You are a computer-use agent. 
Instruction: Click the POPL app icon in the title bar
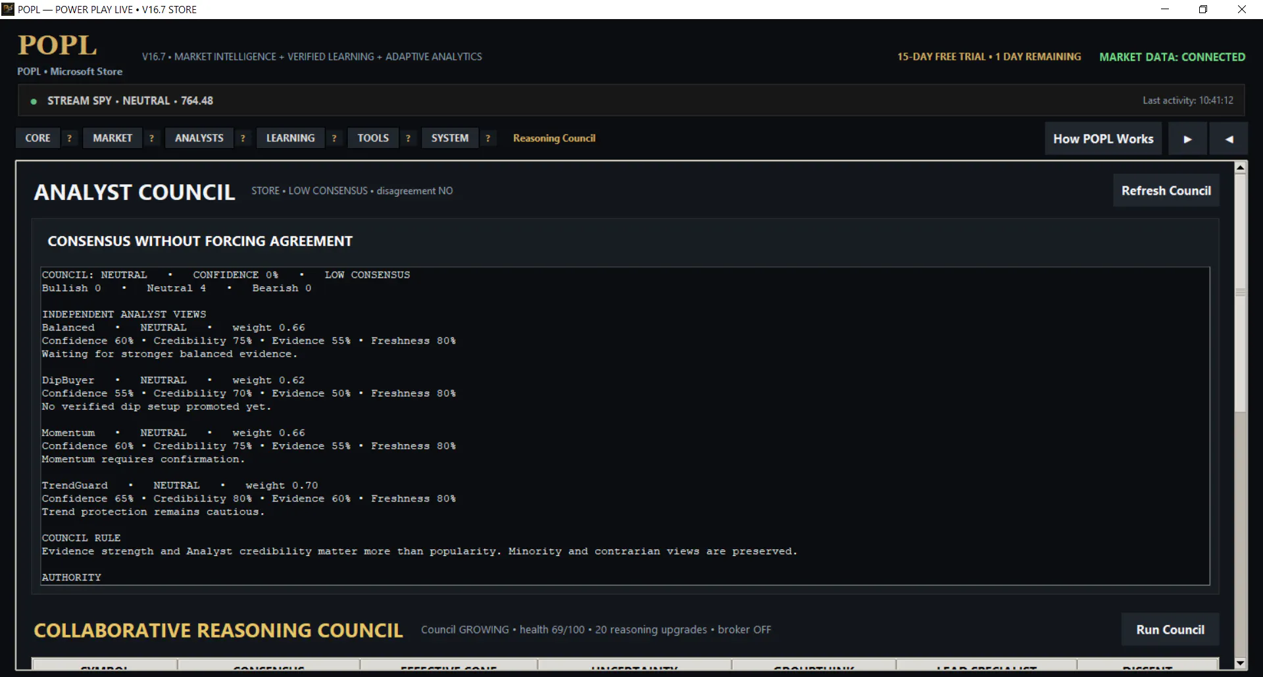[8, 9]
